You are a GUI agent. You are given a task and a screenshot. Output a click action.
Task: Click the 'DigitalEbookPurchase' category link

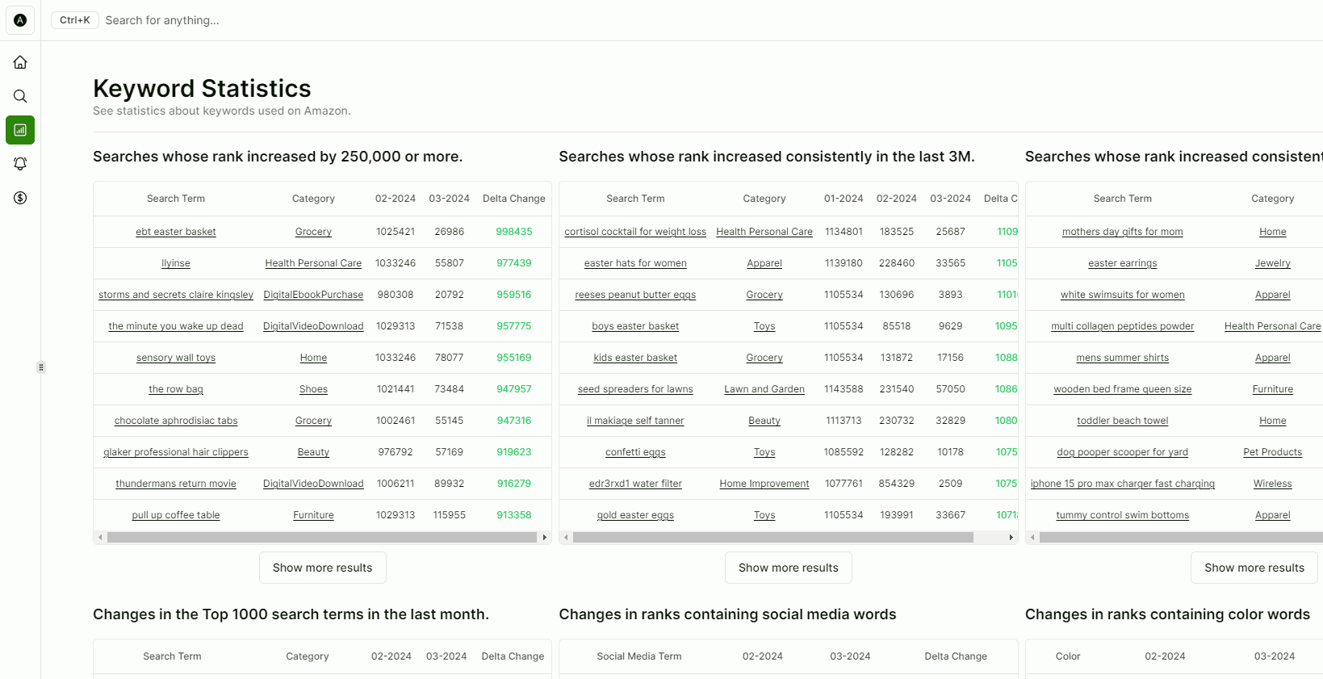pyautogui.click(x=313, y=295)
